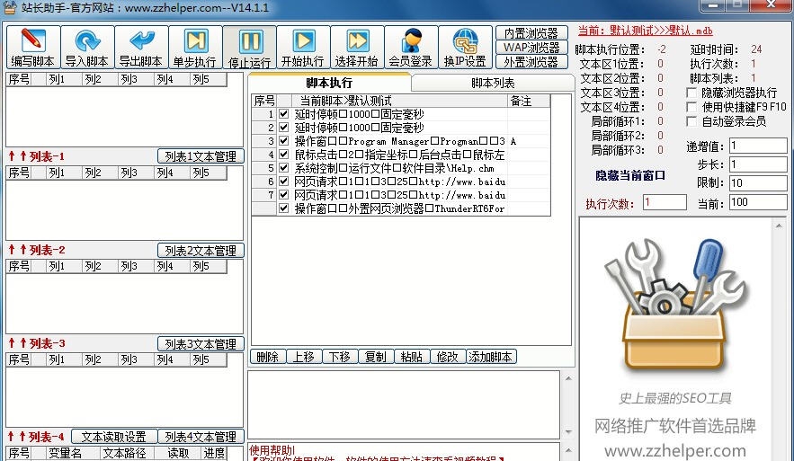Screen dimensions: 794x461
Task: Click 内置浏览器 button
Action: (531, 33)
